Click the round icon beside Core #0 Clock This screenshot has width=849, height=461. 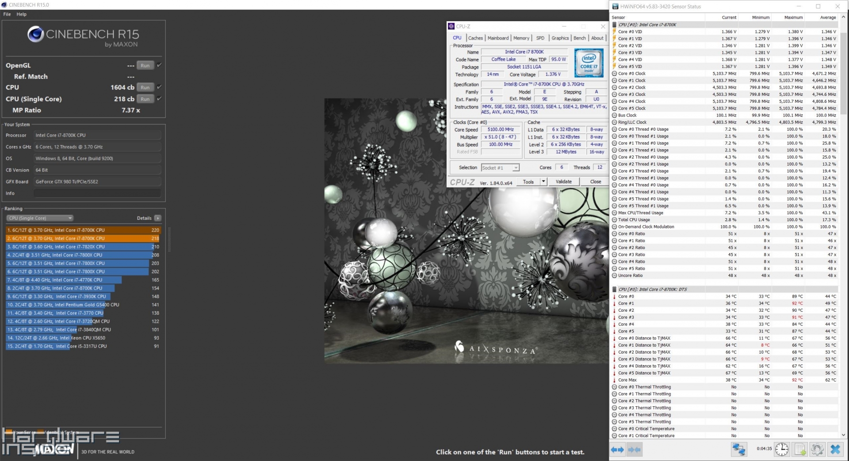click(614, 74)
